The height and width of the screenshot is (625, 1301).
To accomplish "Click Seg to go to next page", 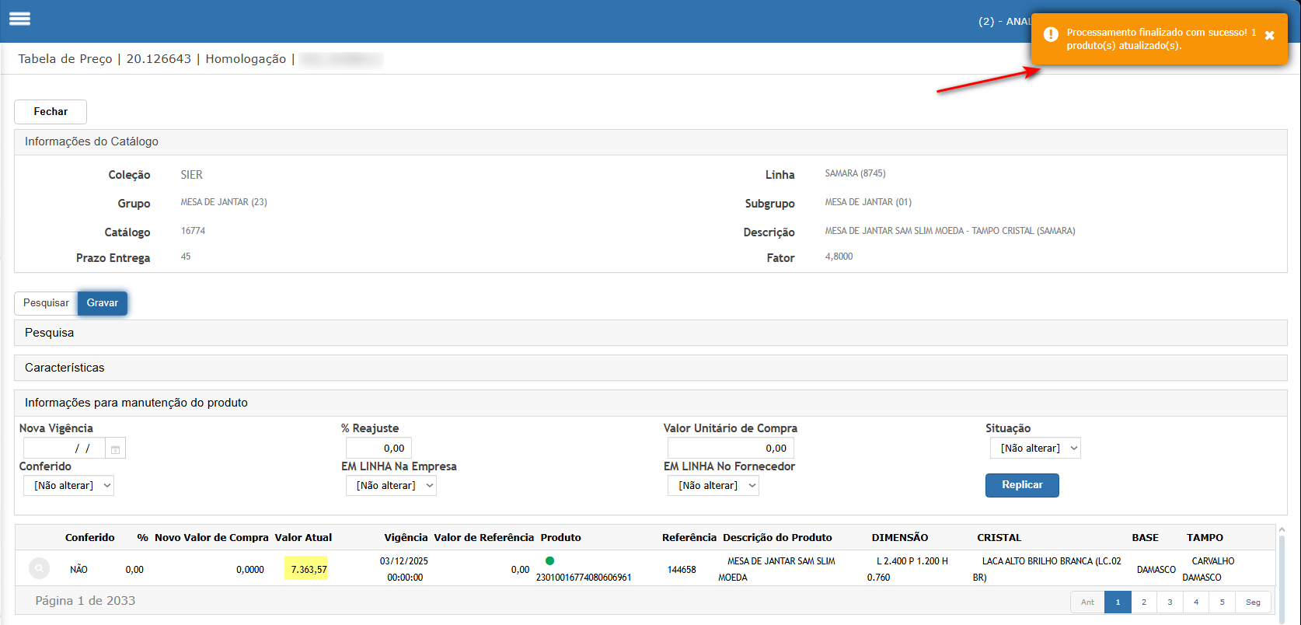I will coord(1253,602).
